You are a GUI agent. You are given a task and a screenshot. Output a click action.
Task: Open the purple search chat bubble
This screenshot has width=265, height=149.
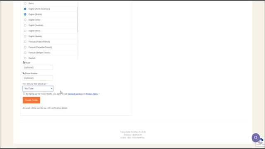[256, 138]
